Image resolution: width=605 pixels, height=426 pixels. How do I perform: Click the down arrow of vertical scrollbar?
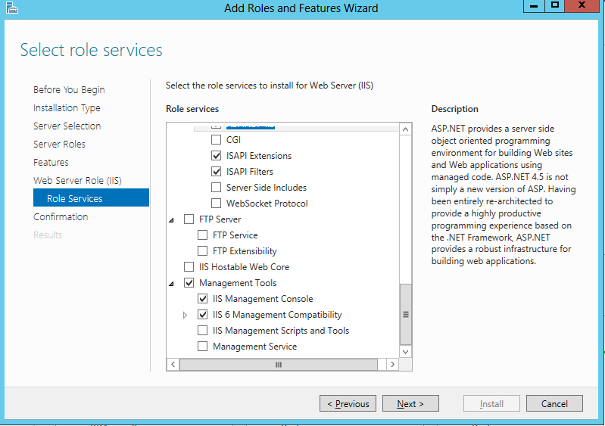click(405, 352)
